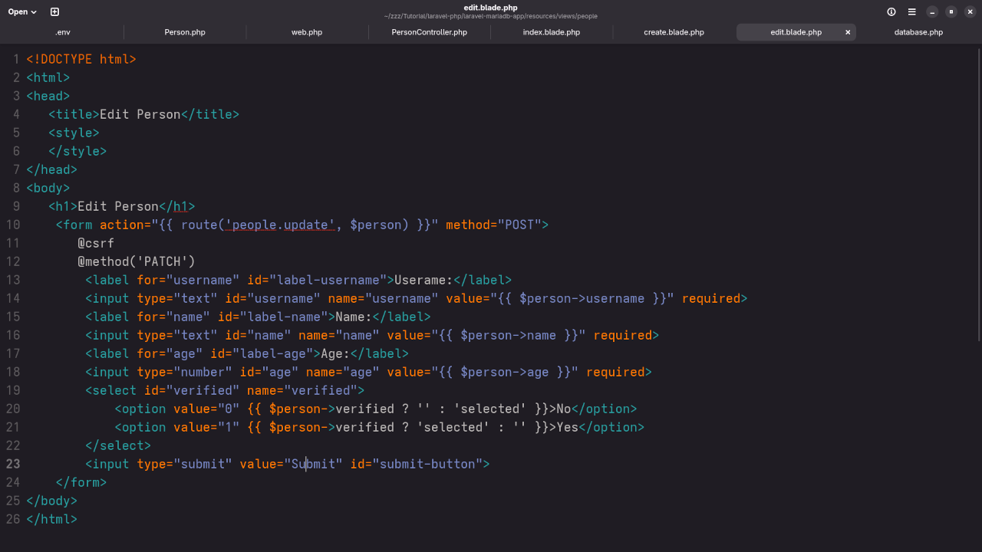
Task: Create a new document tab with plus icon
Action: (54, 11)
